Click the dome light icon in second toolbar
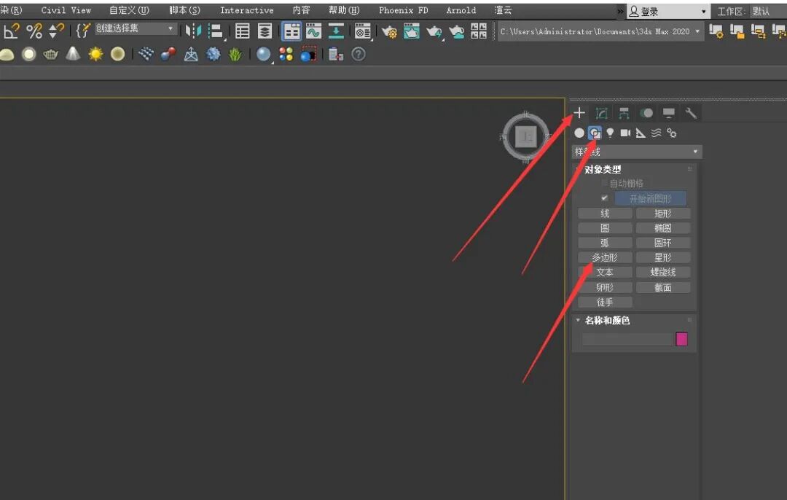 [7, 54]
